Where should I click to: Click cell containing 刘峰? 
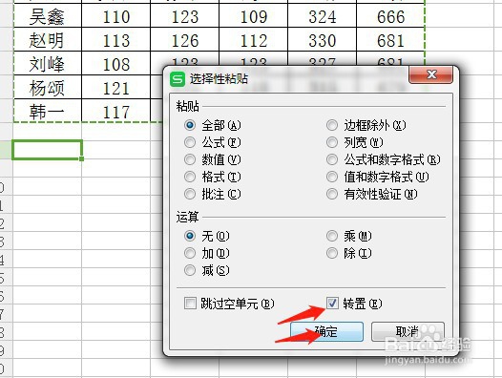click(48, 63)
